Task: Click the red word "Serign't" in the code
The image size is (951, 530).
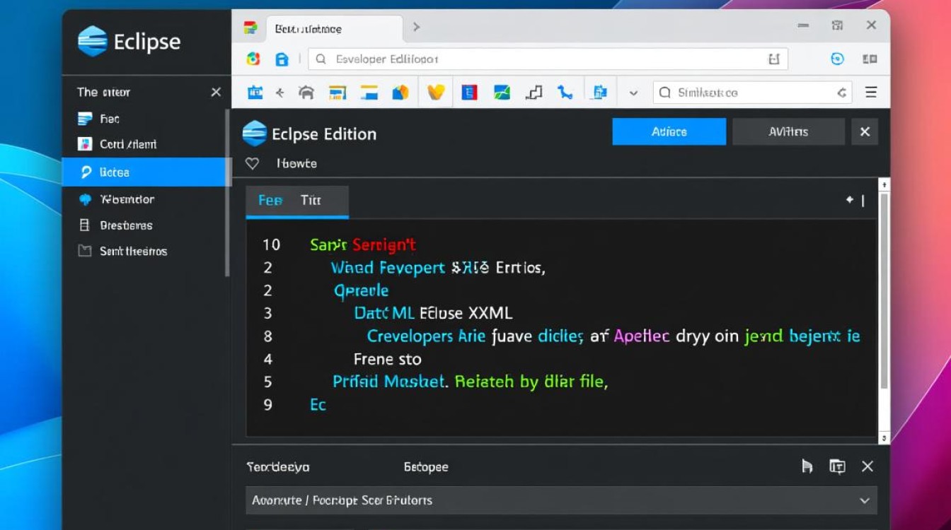Action: (x=384, y=245)
